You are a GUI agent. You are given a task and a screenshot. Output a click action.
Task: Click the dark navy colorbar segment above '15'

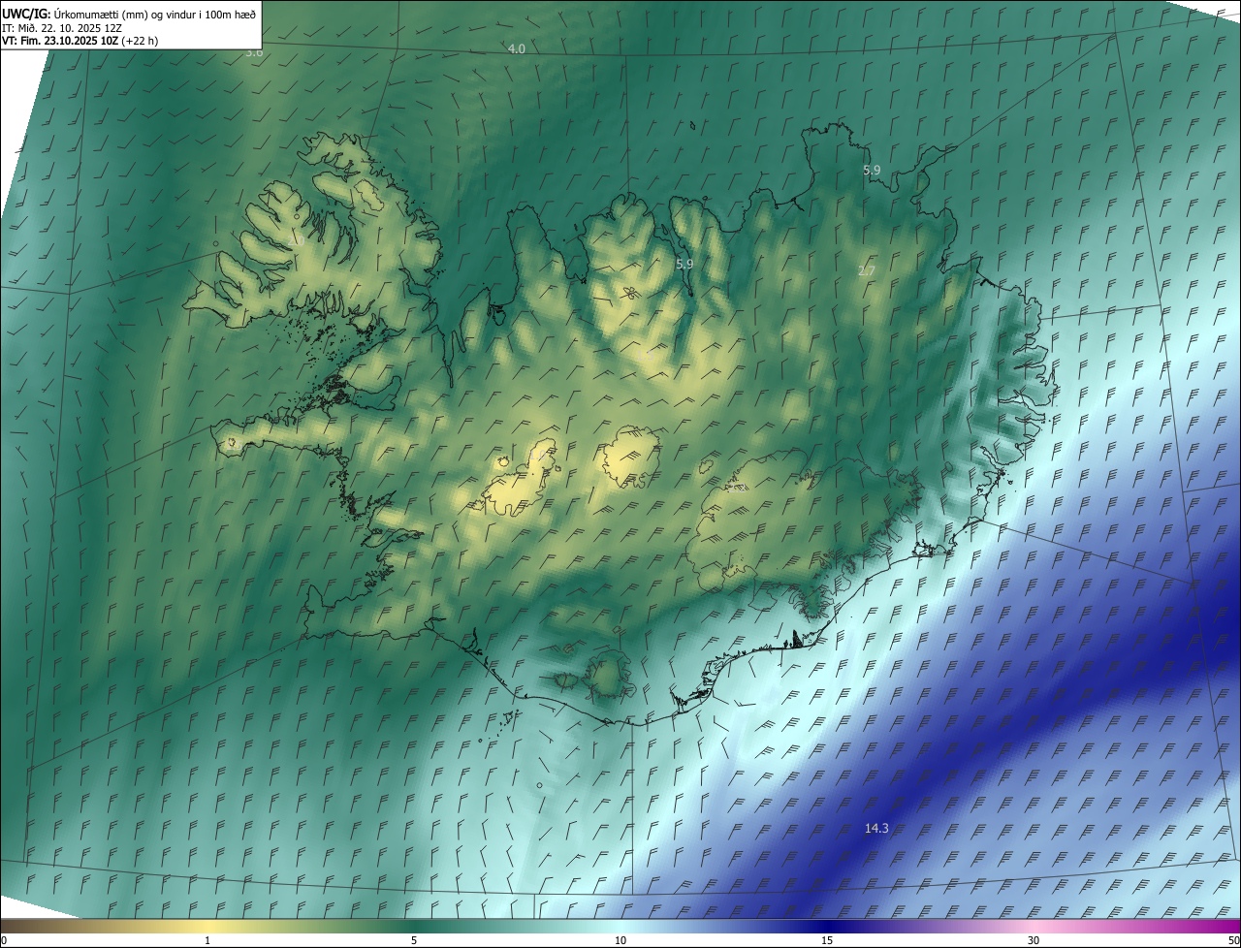point(827,926)
